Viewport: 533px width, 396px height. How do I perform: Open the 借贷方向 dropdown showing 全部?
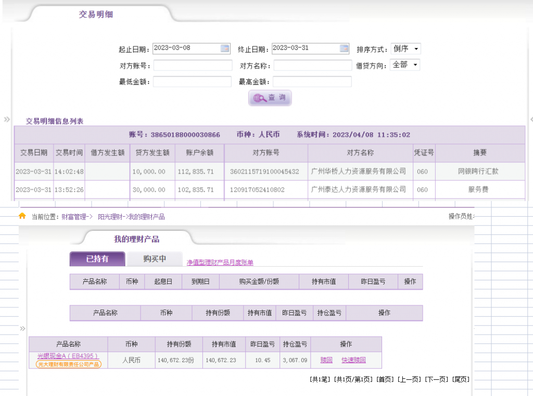pos(405,65)
